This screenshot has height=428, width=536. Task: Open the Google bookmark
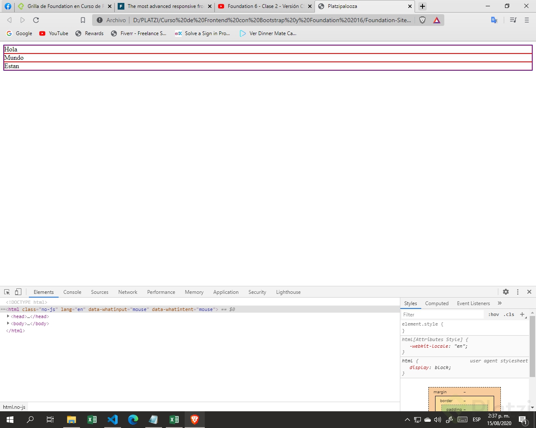[19, 33]
